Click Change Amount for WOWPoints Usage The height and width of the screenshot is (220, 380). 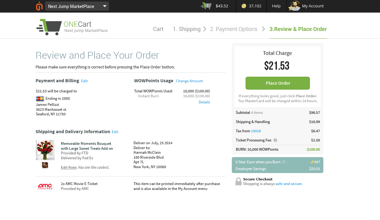pos(189,81)
